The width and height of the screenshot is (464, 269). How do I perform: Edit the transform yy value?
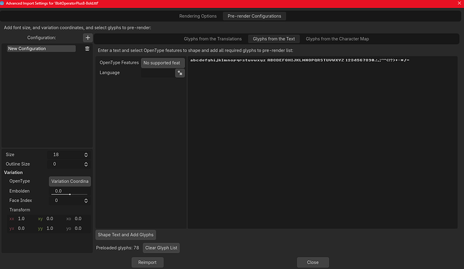click(50, 228)
